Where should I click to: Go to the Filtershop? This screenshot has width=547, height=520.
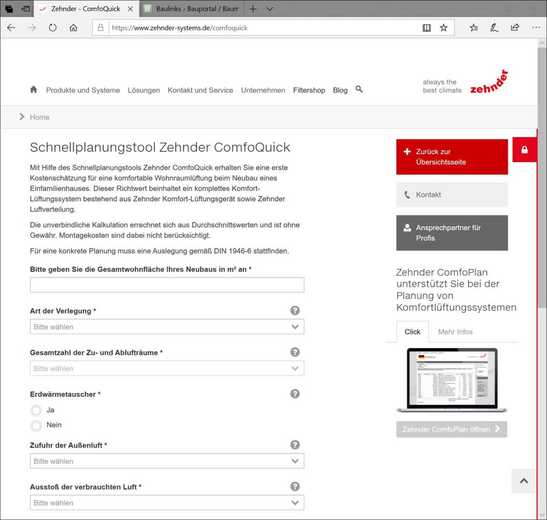click(x=309, y=90)
